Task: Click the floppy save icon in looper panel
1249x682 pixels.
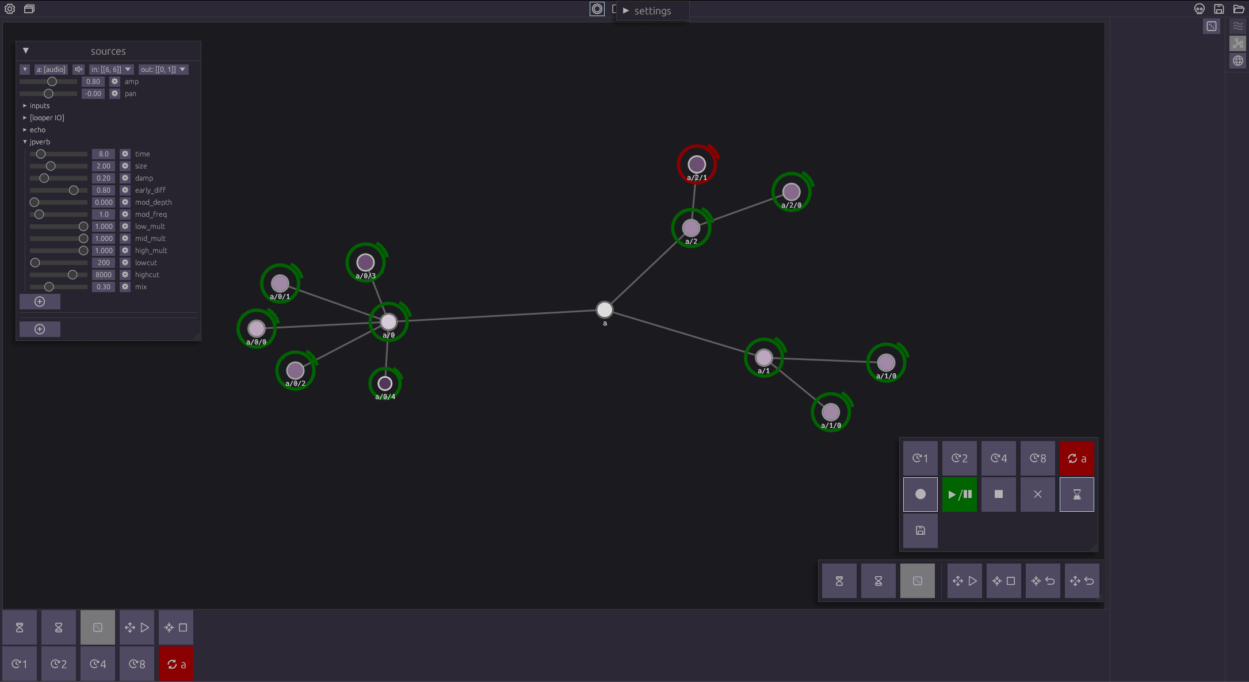Action: 920,530
